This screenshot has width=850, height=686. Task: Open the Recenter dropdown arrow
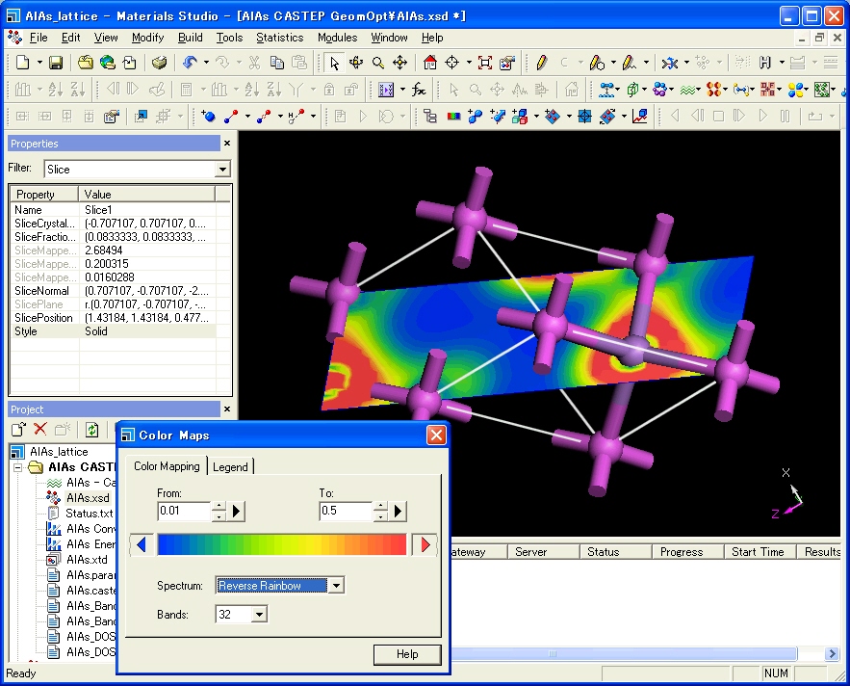[469, 63]
